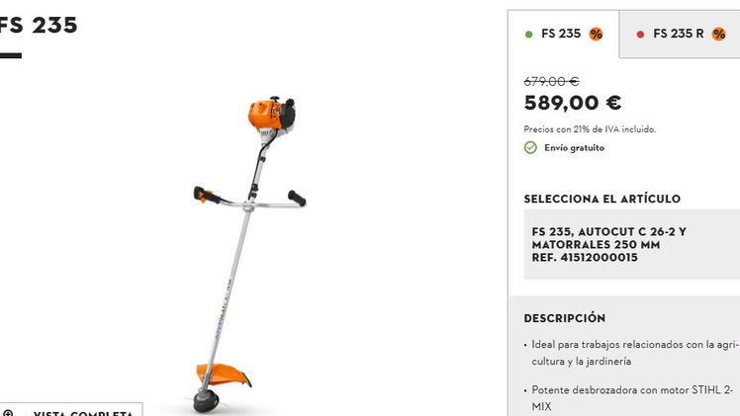740x416 pixels.
Task: Open the Vista completa full view button
Action: tap(71, 410)
